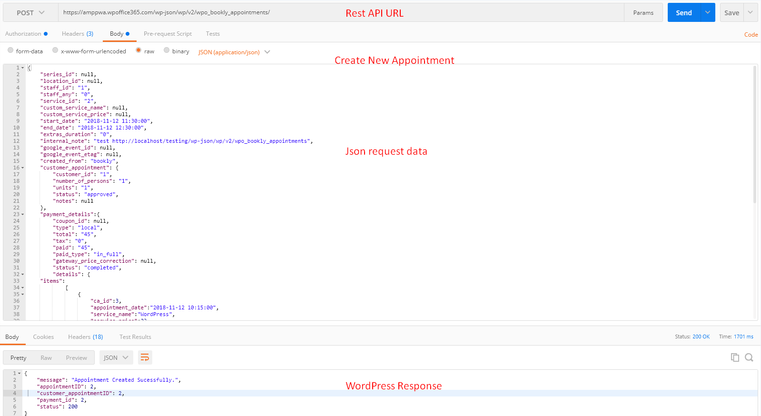Click the request editor vertical scrollbar
The width and height of the screenshot is (761, 416).
pyautogui.click(x=755, y=134)
